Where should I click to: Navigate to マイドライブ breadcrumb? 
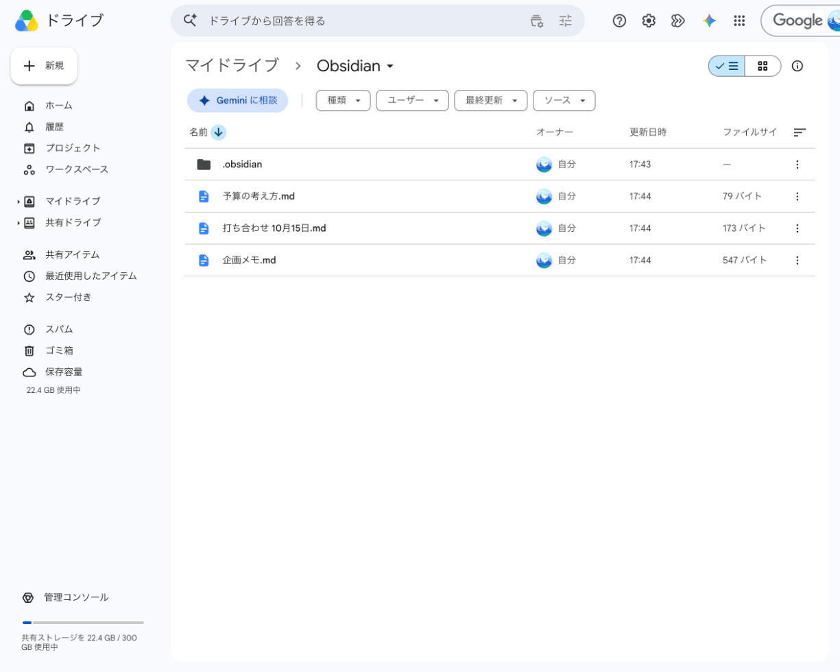[232, 66]
